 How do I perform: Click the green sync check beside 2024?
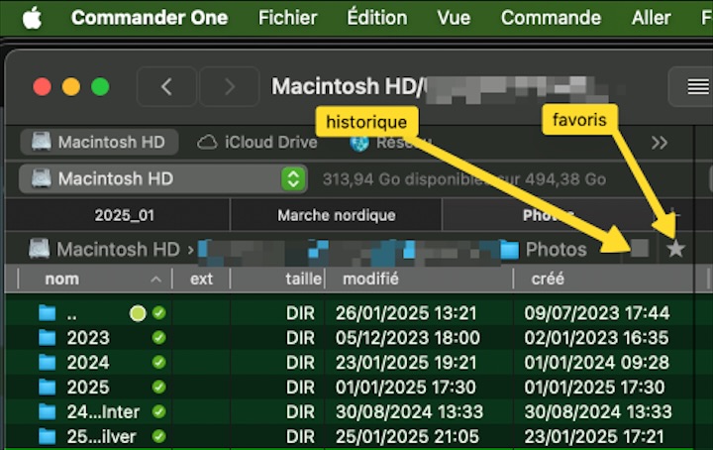pos(158,363)
